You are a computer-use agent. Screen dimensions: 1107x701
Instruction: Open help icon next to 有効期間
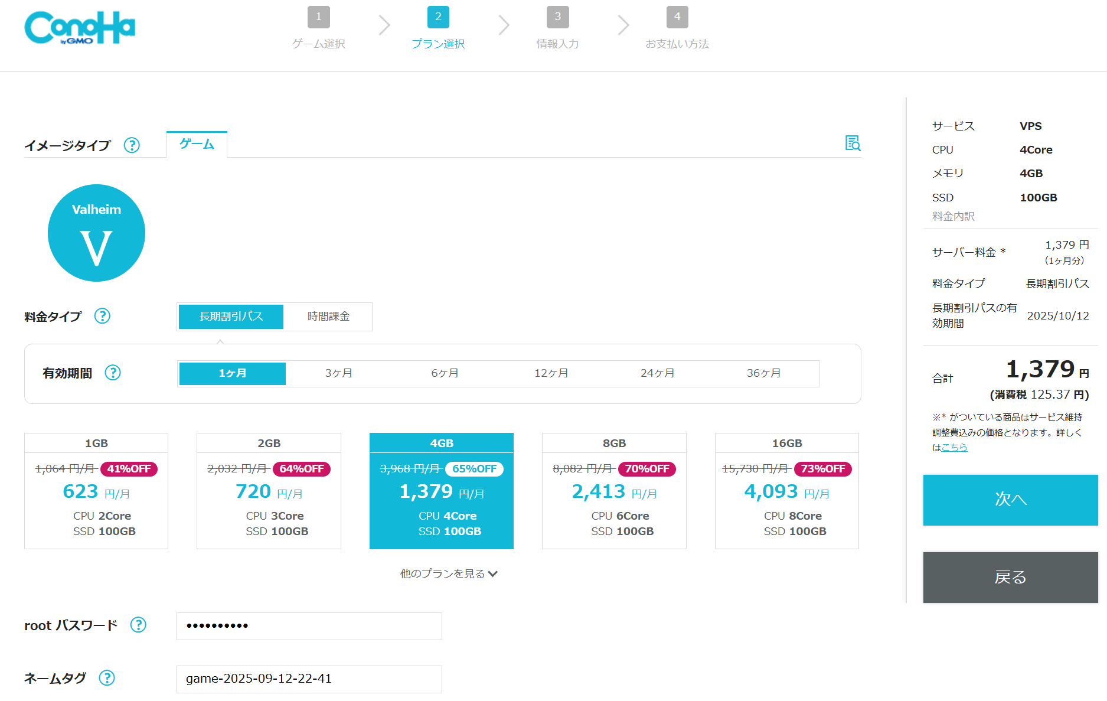point(113,373)
